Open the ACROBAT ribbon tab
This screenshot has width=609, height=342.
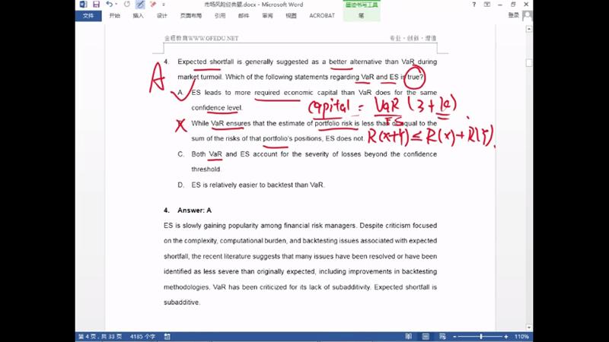tap(322, 15)
